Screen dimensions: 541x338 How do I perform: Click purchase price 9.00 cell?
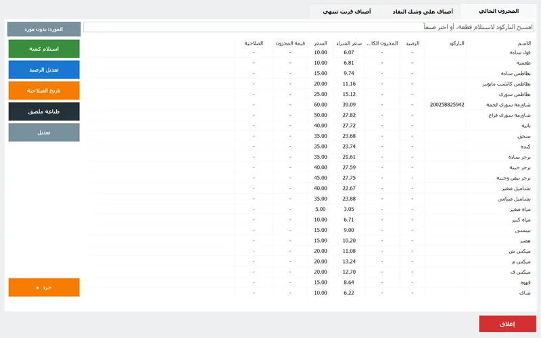coord(349,230)
